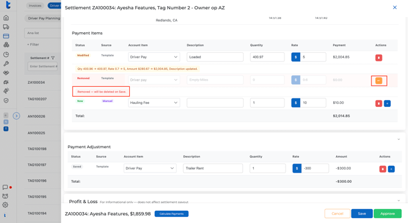Switch to the Invoices tab

pos(35,5)
